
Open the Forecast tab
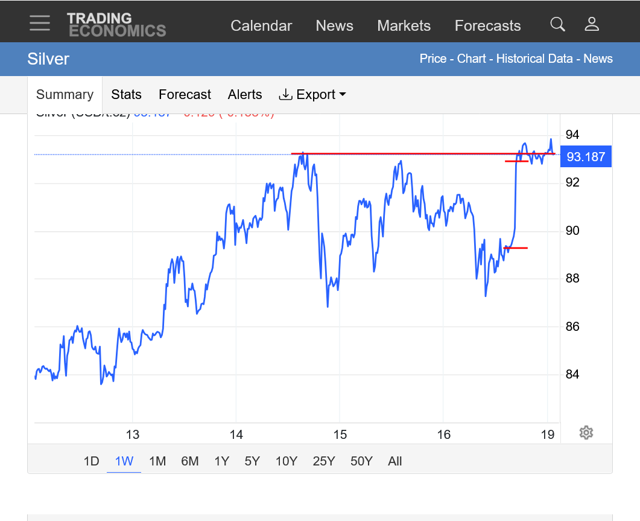pyautogui.click(x=185, y=95)
